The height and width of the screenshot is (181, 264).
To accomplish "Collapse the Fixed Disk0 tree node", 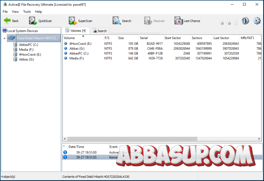I will 4,38.
